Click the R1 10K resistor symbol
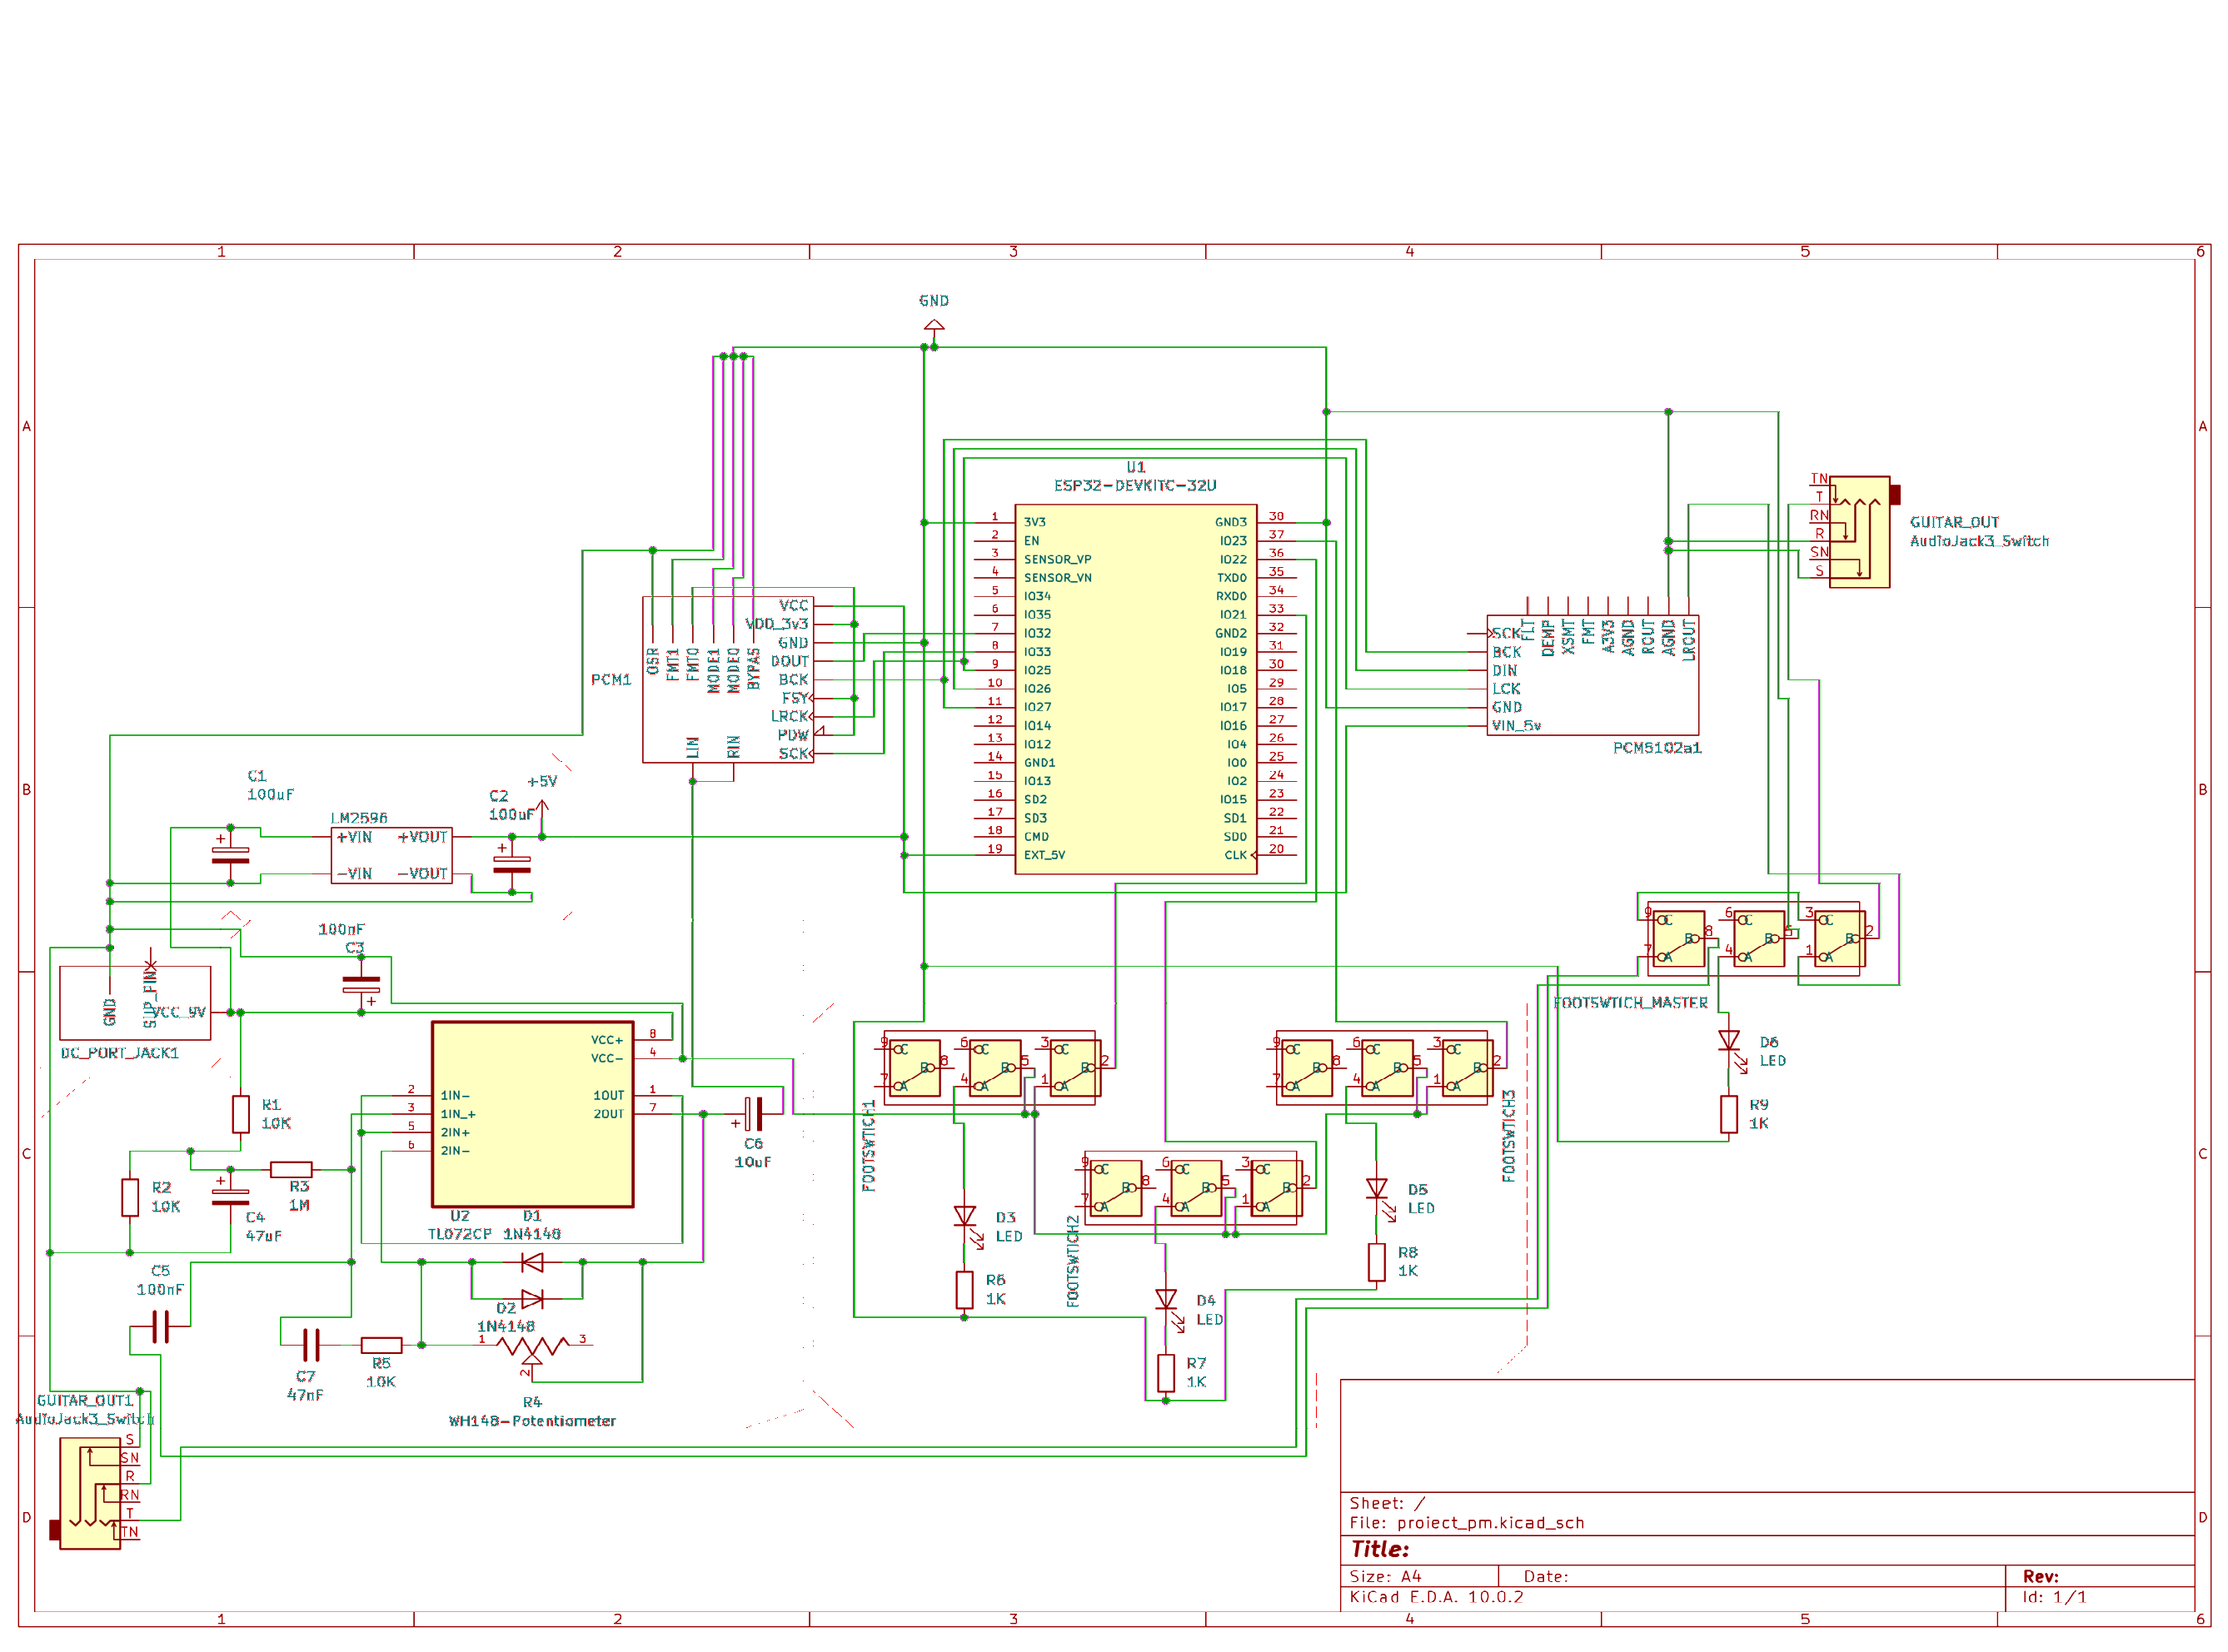Viewport: 2228px width, 1652px height. click(x=240, y=1113)
